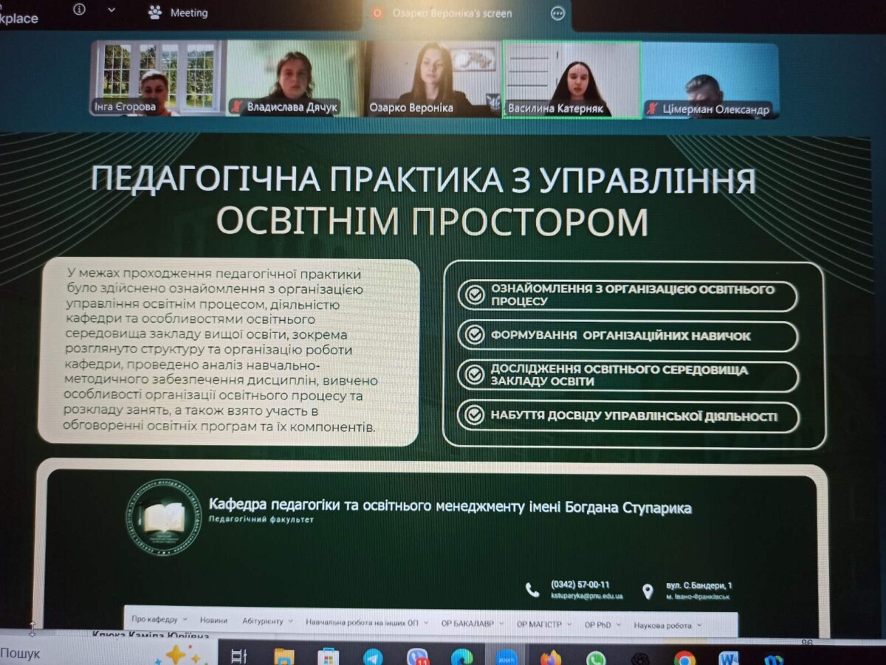Open Microsoft Edge from the taskbar
This screenshot has height=665, width=886.
click(x=462, y=657)
